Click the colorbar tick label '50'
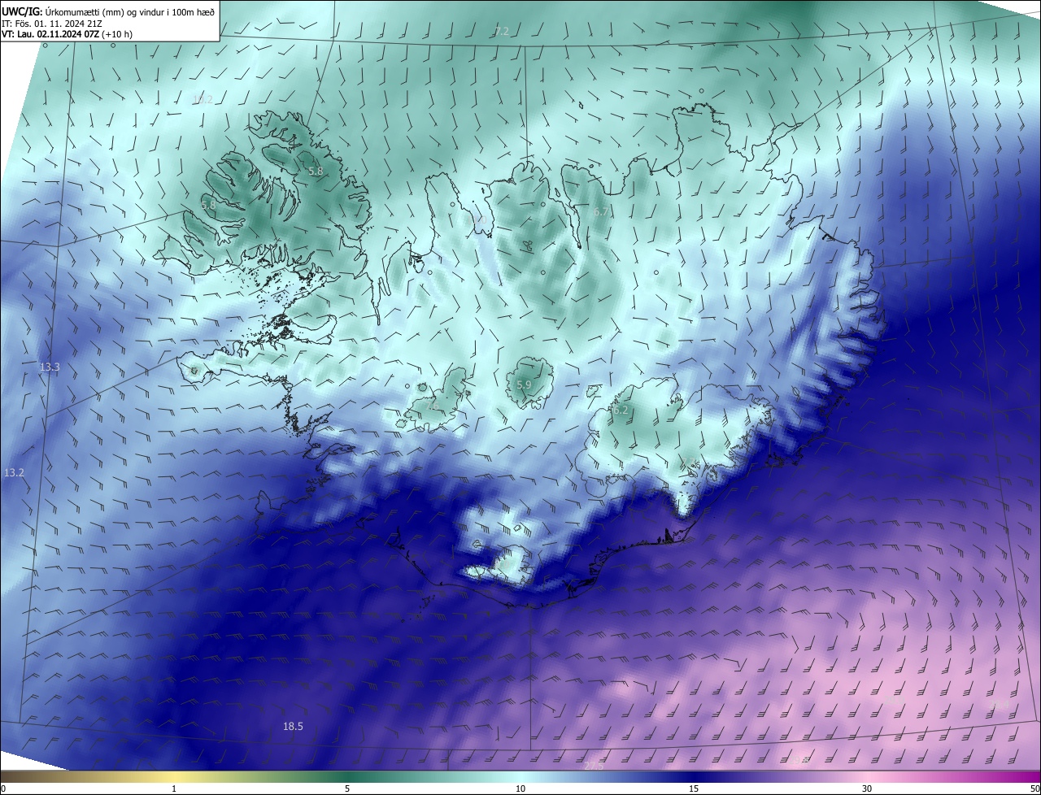 coord(1034,788)
